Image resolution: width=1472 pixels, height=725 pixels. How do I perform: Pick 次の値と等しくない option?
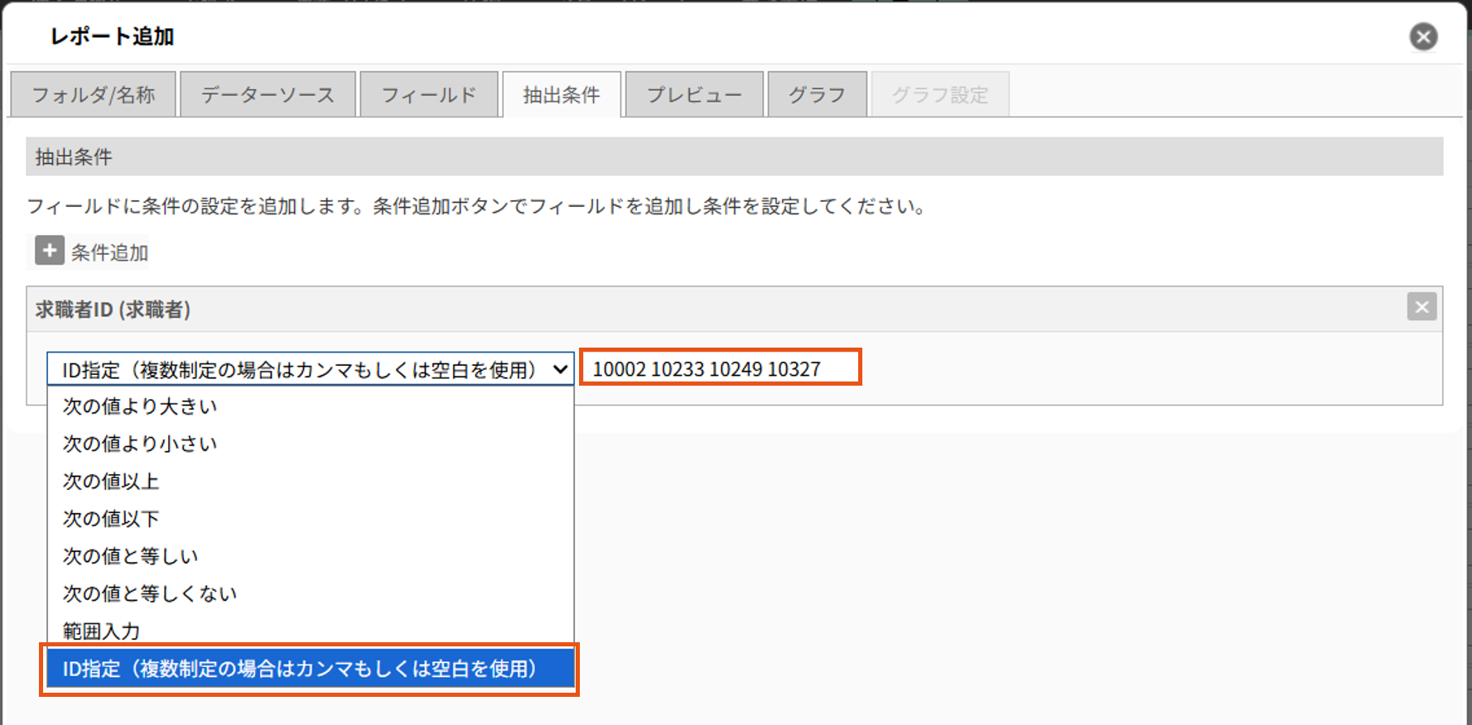coord(311,593)
